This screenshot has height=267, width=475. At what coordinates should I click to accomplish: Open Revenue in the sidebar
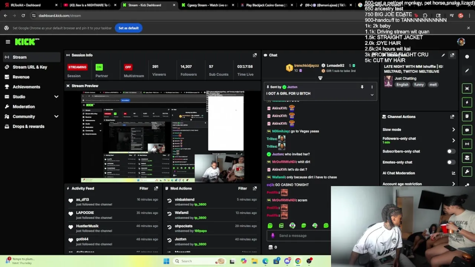[x=32, y=77]
